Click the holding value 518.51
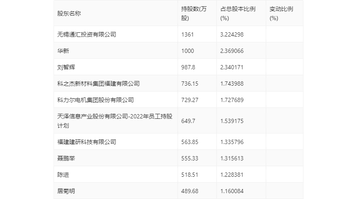This screenshot has width=357, height=199. click(190, 175)
